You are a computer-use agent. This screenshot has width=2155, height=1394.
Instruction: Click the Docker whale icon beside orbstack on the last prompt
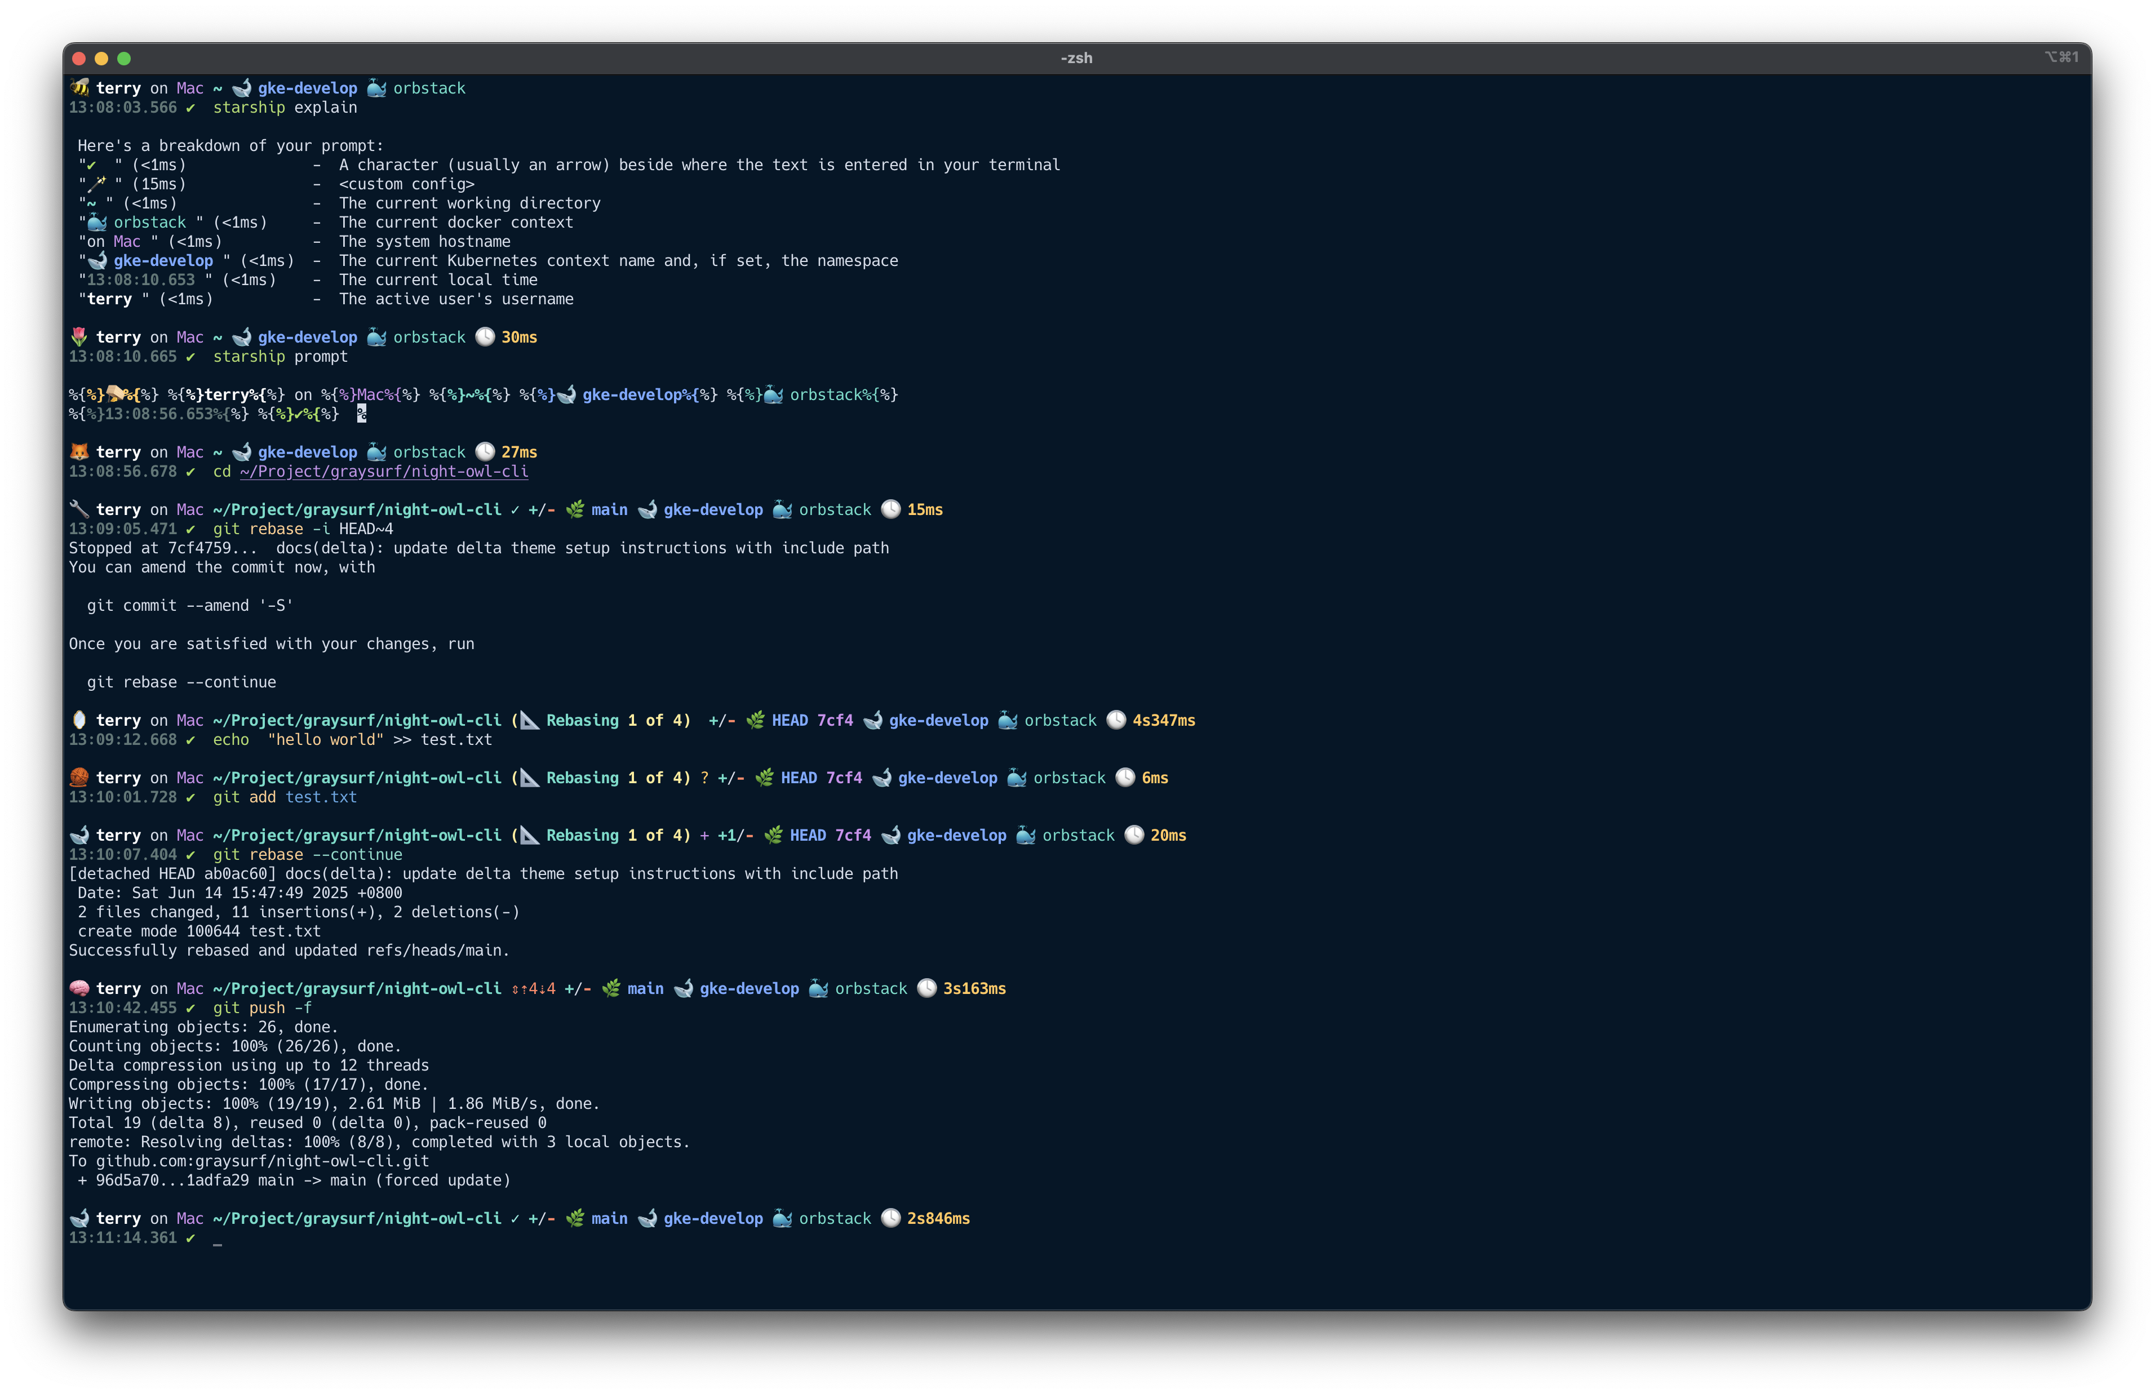(782, 1218)
